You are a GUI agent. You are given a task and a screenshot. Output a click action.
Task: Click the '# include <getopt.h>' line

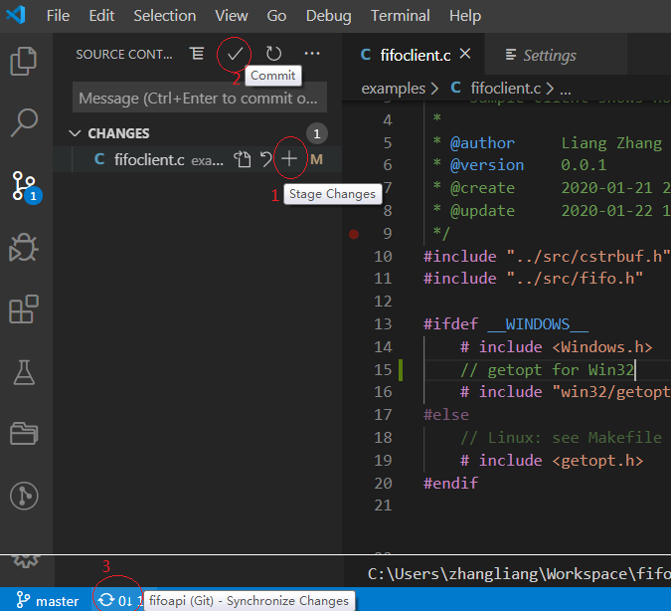(x=552, y=460)
